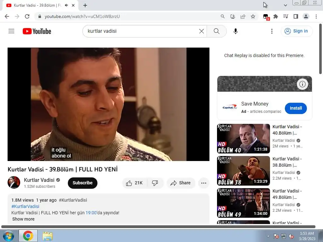The height and width of the screenshot is (242, 323).
Task: Close the Kurtlar Vadisi tab
Action: click(x=73, y=5)
